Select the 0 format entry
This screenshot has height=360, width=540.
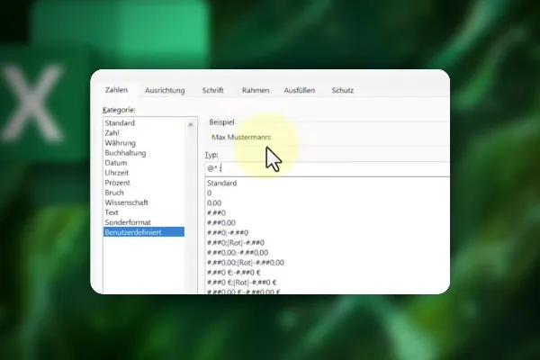click(x=328, y=193)
